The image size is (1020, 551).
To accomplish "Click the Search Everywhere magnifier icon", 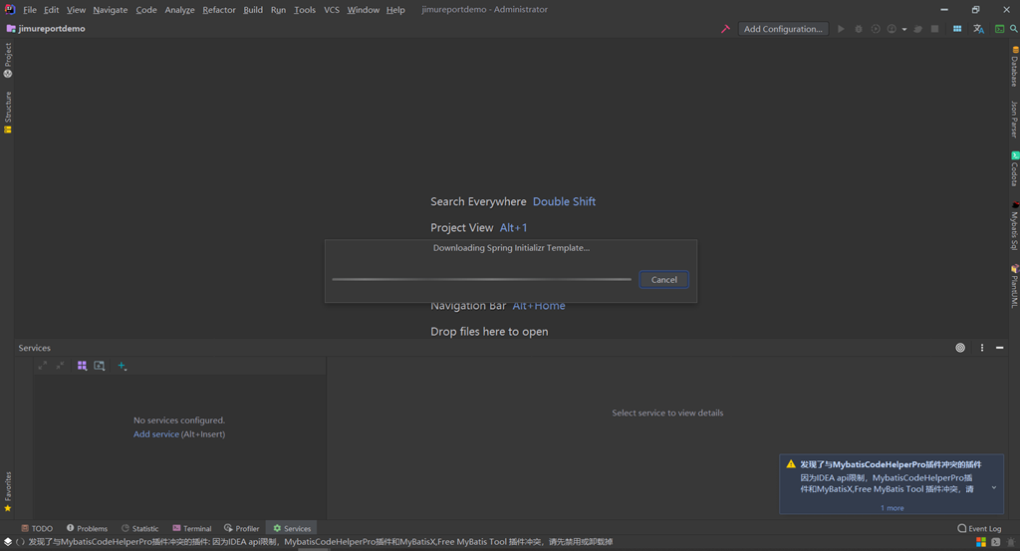I will point(1013,29).
